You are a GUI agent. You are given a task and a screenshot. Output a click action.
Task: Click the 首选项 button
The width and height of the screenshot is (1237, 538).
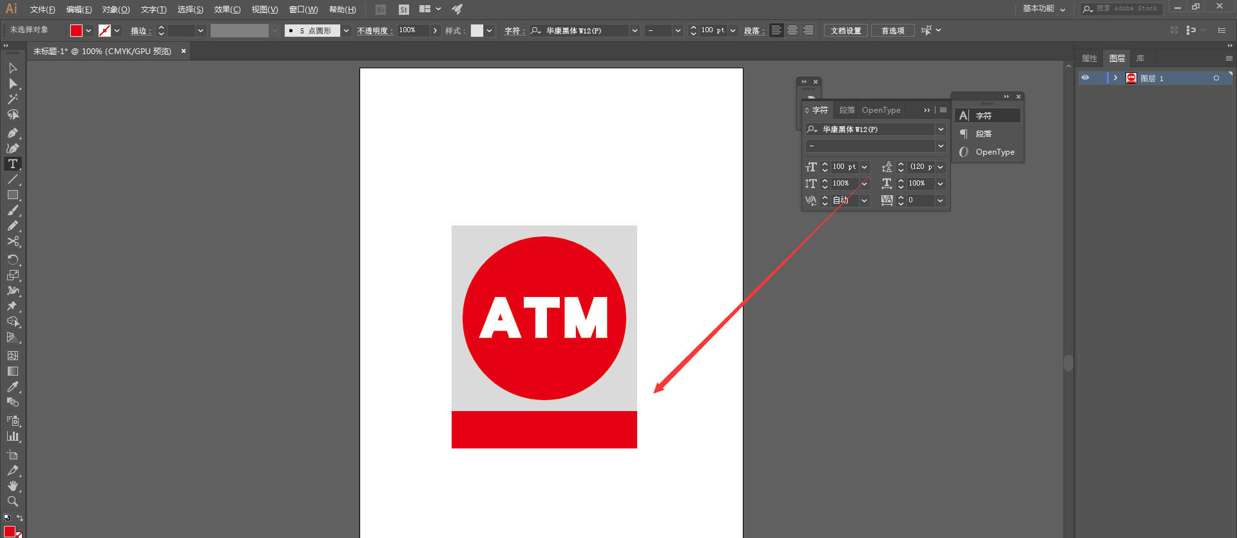pyautogui.click(x=893, y=30)
